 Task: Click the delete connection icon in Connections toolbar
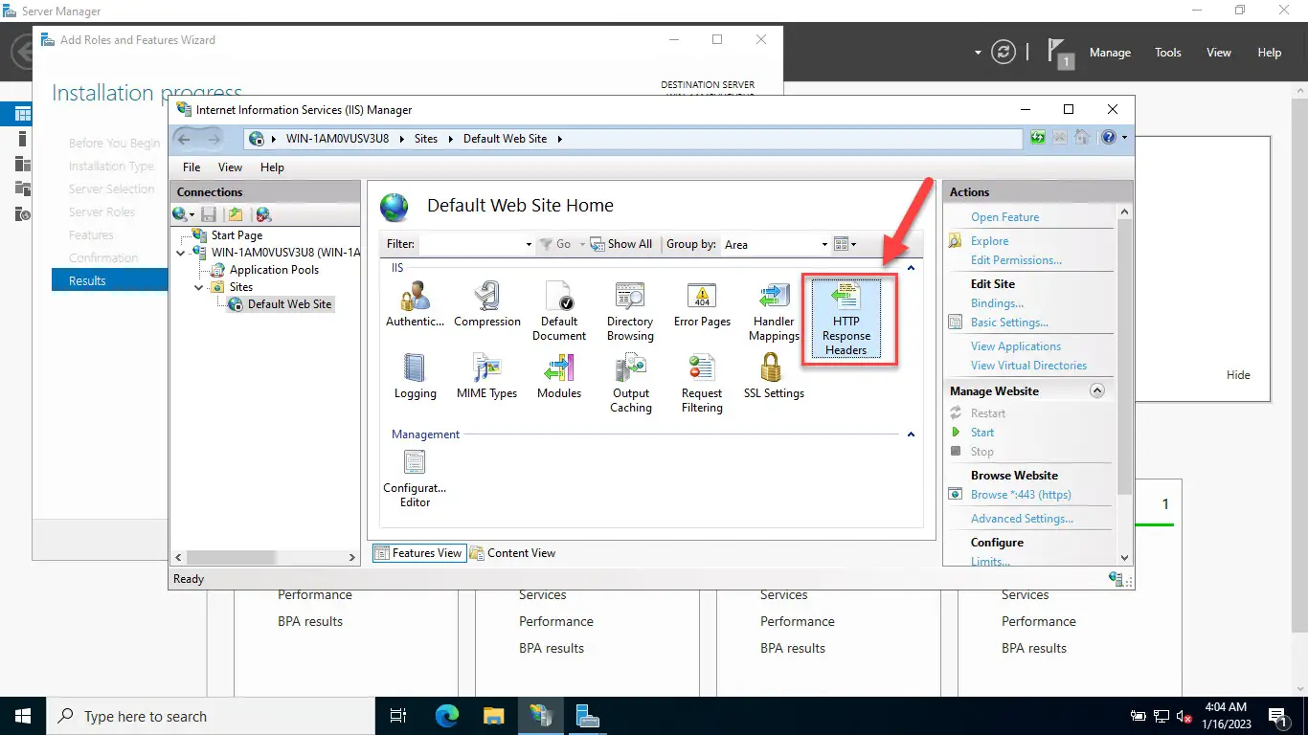click(263, 214)
